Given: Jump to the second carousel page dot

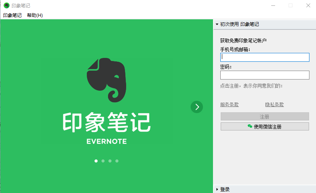Looking at the screenshot, I should [x=103, y=161].
